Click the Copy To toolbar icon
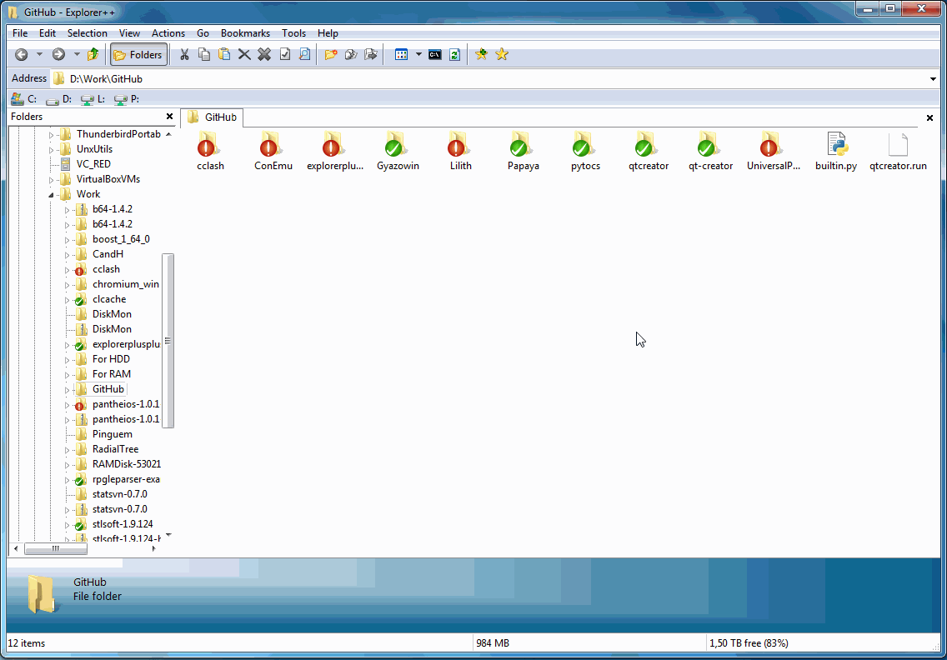The height and width of the screenshot is (660, 947). [350, 55]
